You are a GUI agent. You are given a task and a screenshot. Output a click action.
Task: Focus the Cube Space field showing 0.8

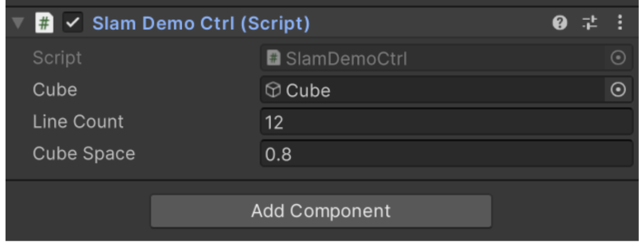coord(447,154)
